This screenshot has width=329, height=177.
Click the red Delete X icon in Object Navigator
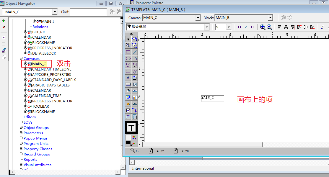click(x=4, y=27)
